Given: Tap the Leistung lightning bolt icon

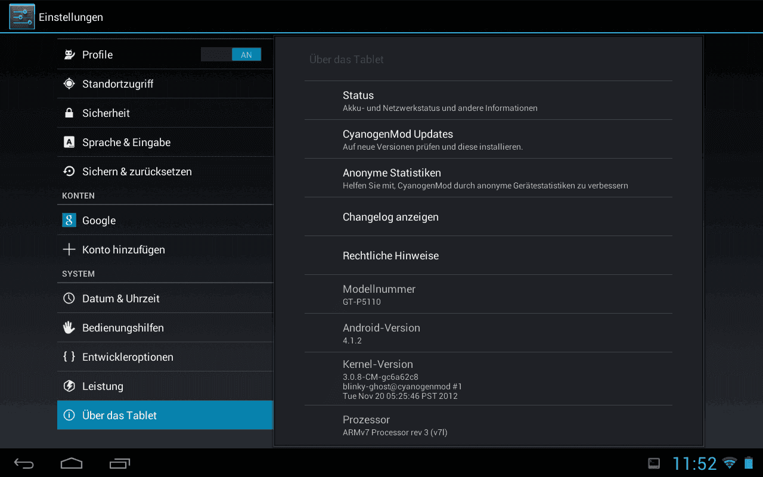Looking at the screenshot, I should tap(69, 386).
